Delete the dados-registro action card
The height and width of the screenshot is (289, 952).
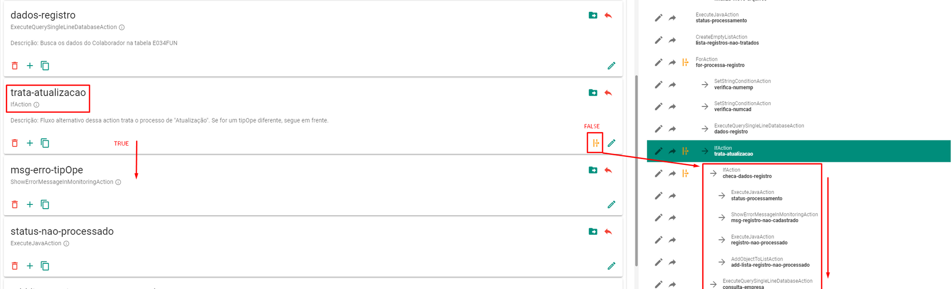pyautogui.click(x=15, y=66)
